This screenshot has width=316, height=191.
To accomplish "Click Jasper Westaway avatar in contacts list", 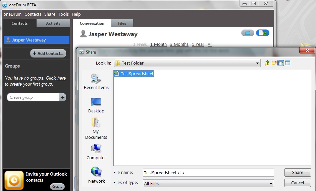I will point(8,40).
